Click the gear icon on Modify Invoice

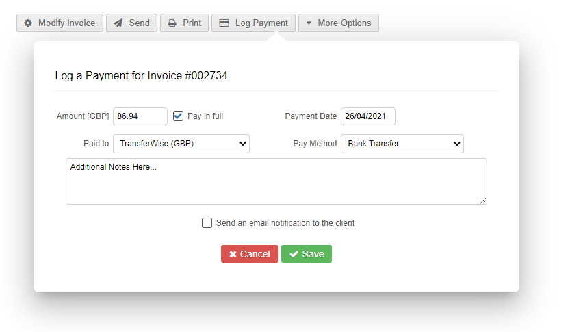(28, 23)
